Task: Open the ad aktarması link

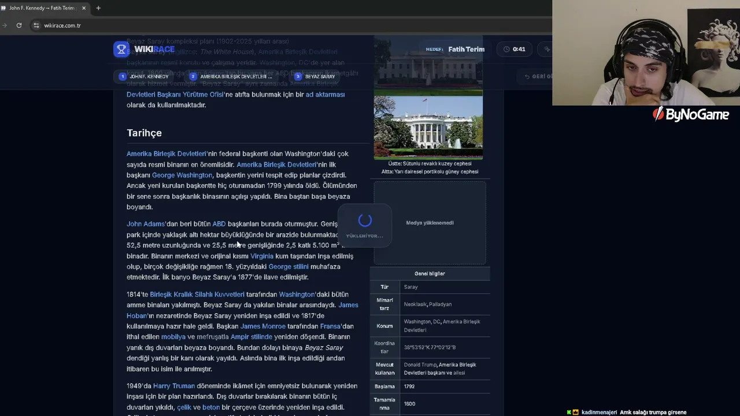Action: click(x=325, y=94)
